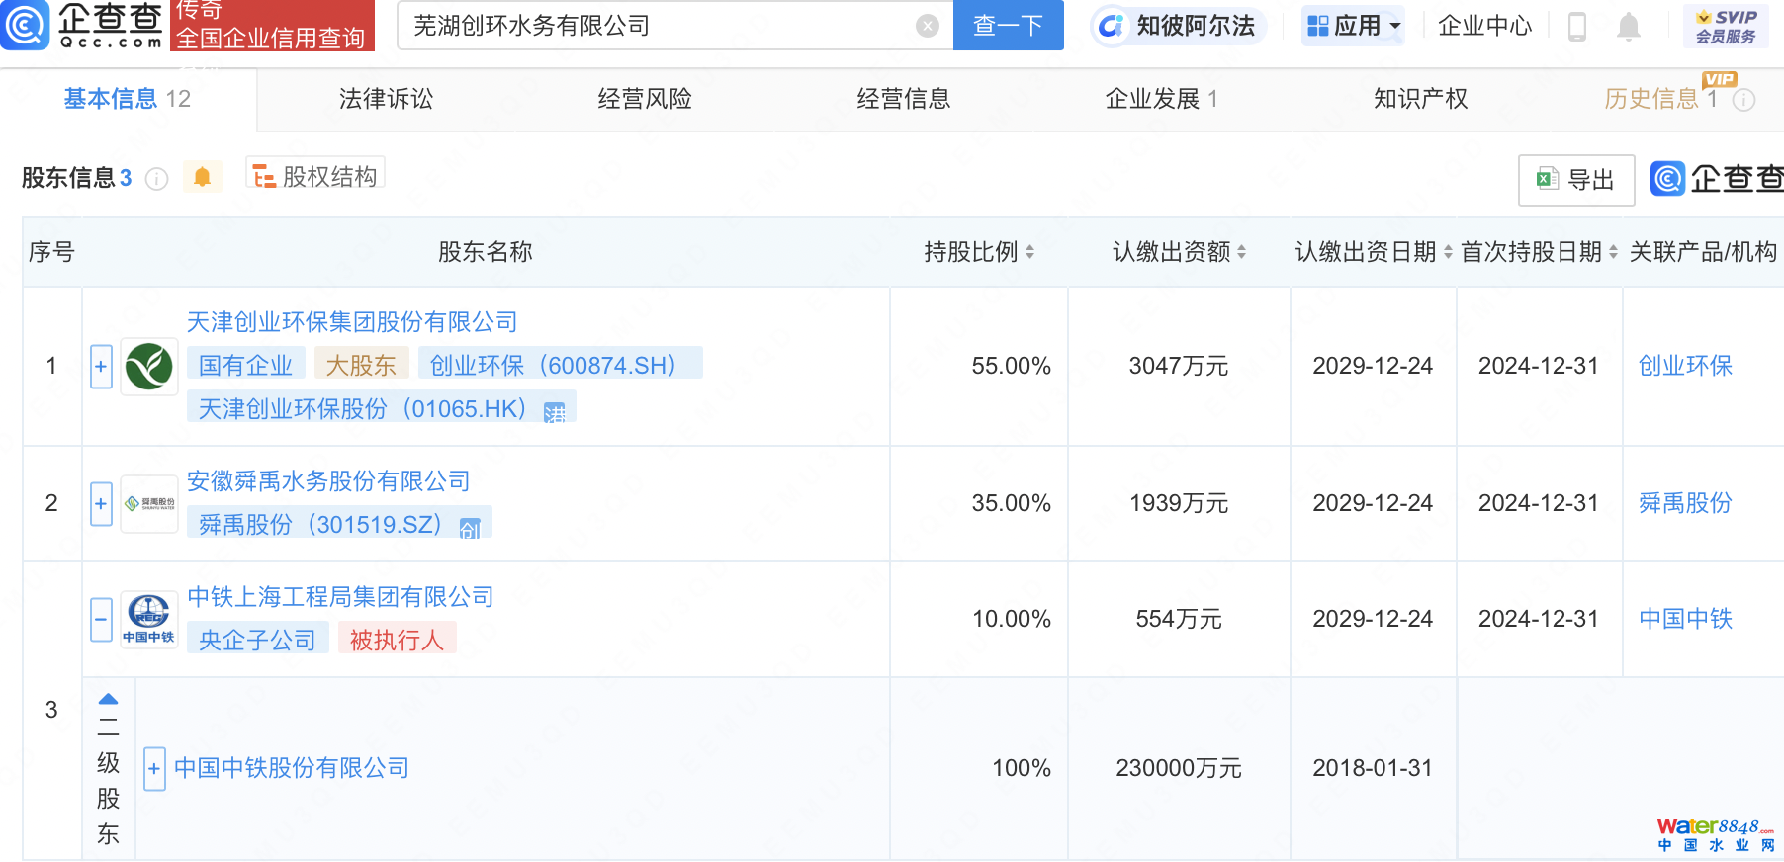
Task: Expand the 天津创业环保集团 shareholder row
Action: 101,367
